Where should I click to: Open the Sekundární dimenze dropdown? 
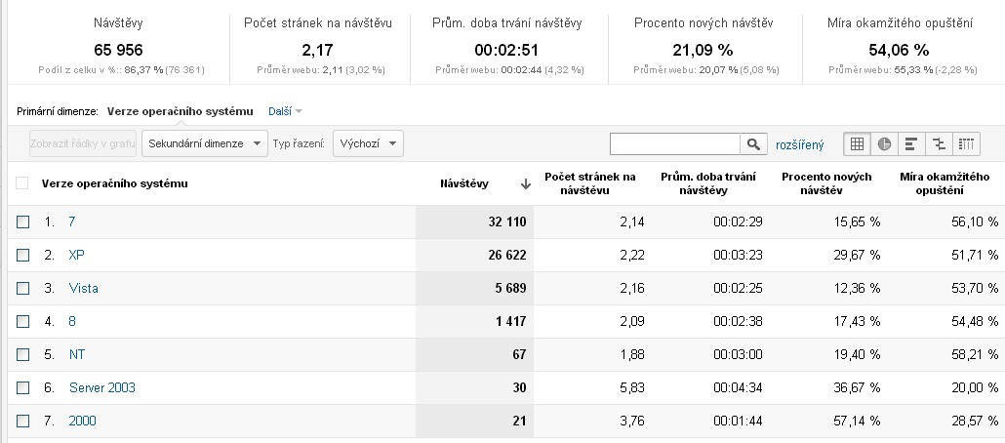[x=205, y=143]
